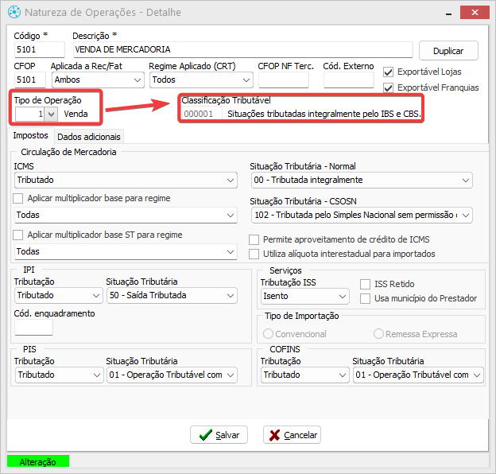Open the Tipo de Operação dropdown arrow

pyautogui.click(x=52, y=114)
